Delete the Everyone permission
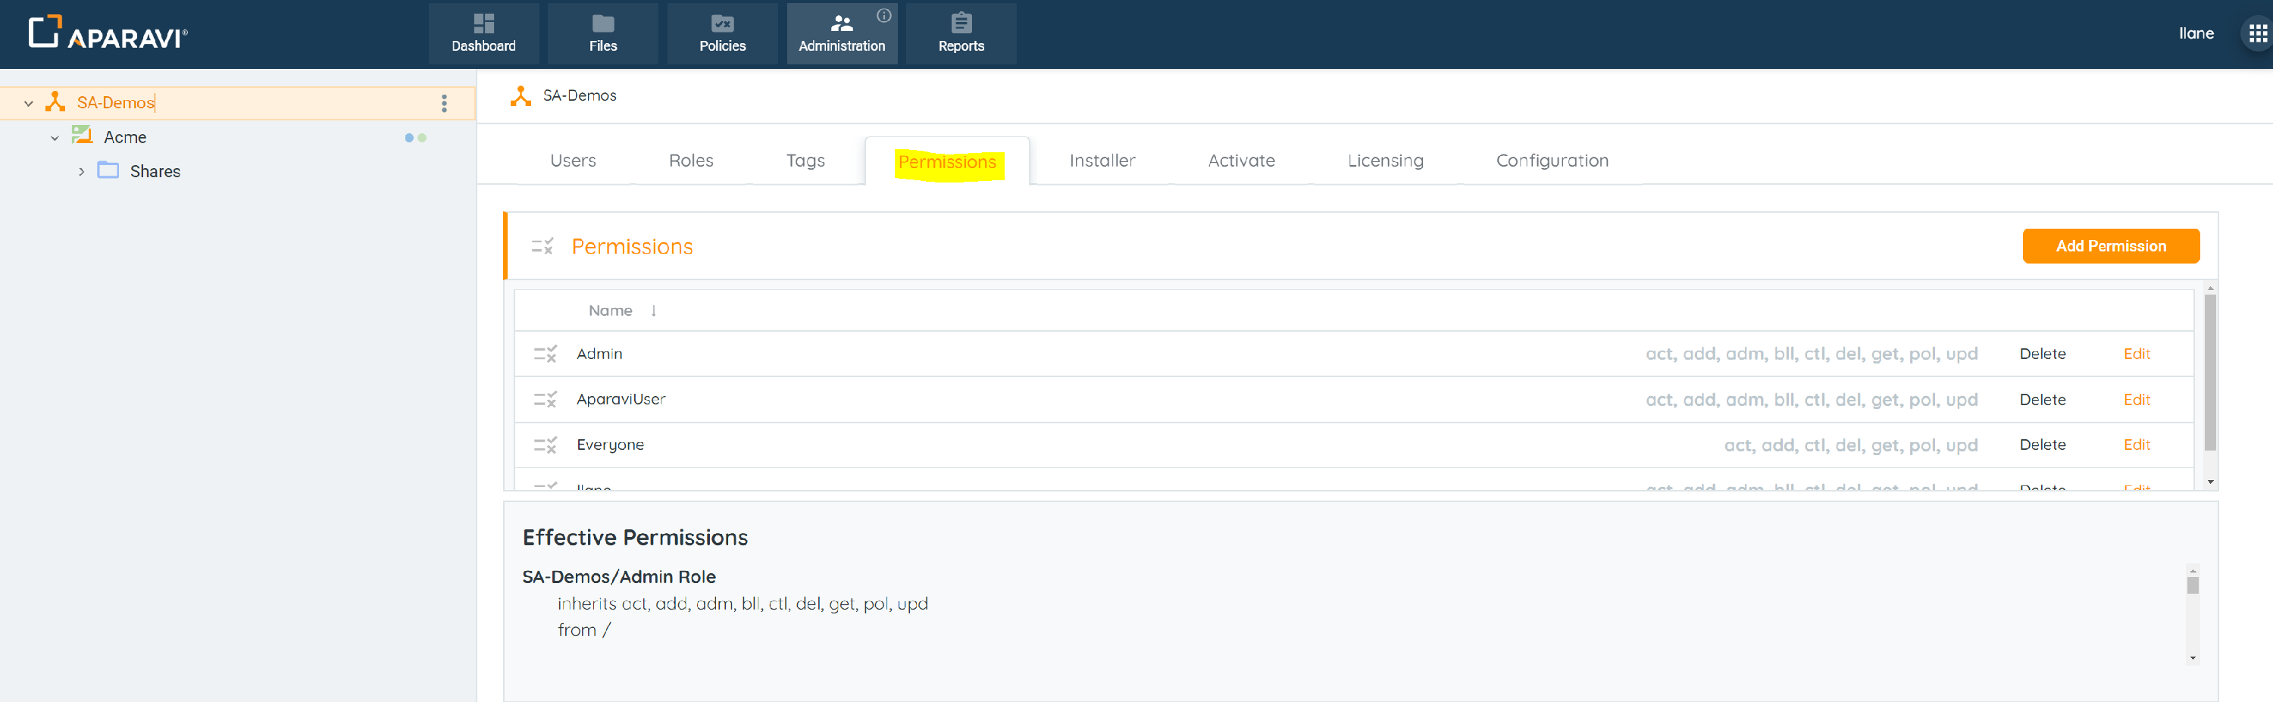2273x702 pixels. pos(2042,445)
